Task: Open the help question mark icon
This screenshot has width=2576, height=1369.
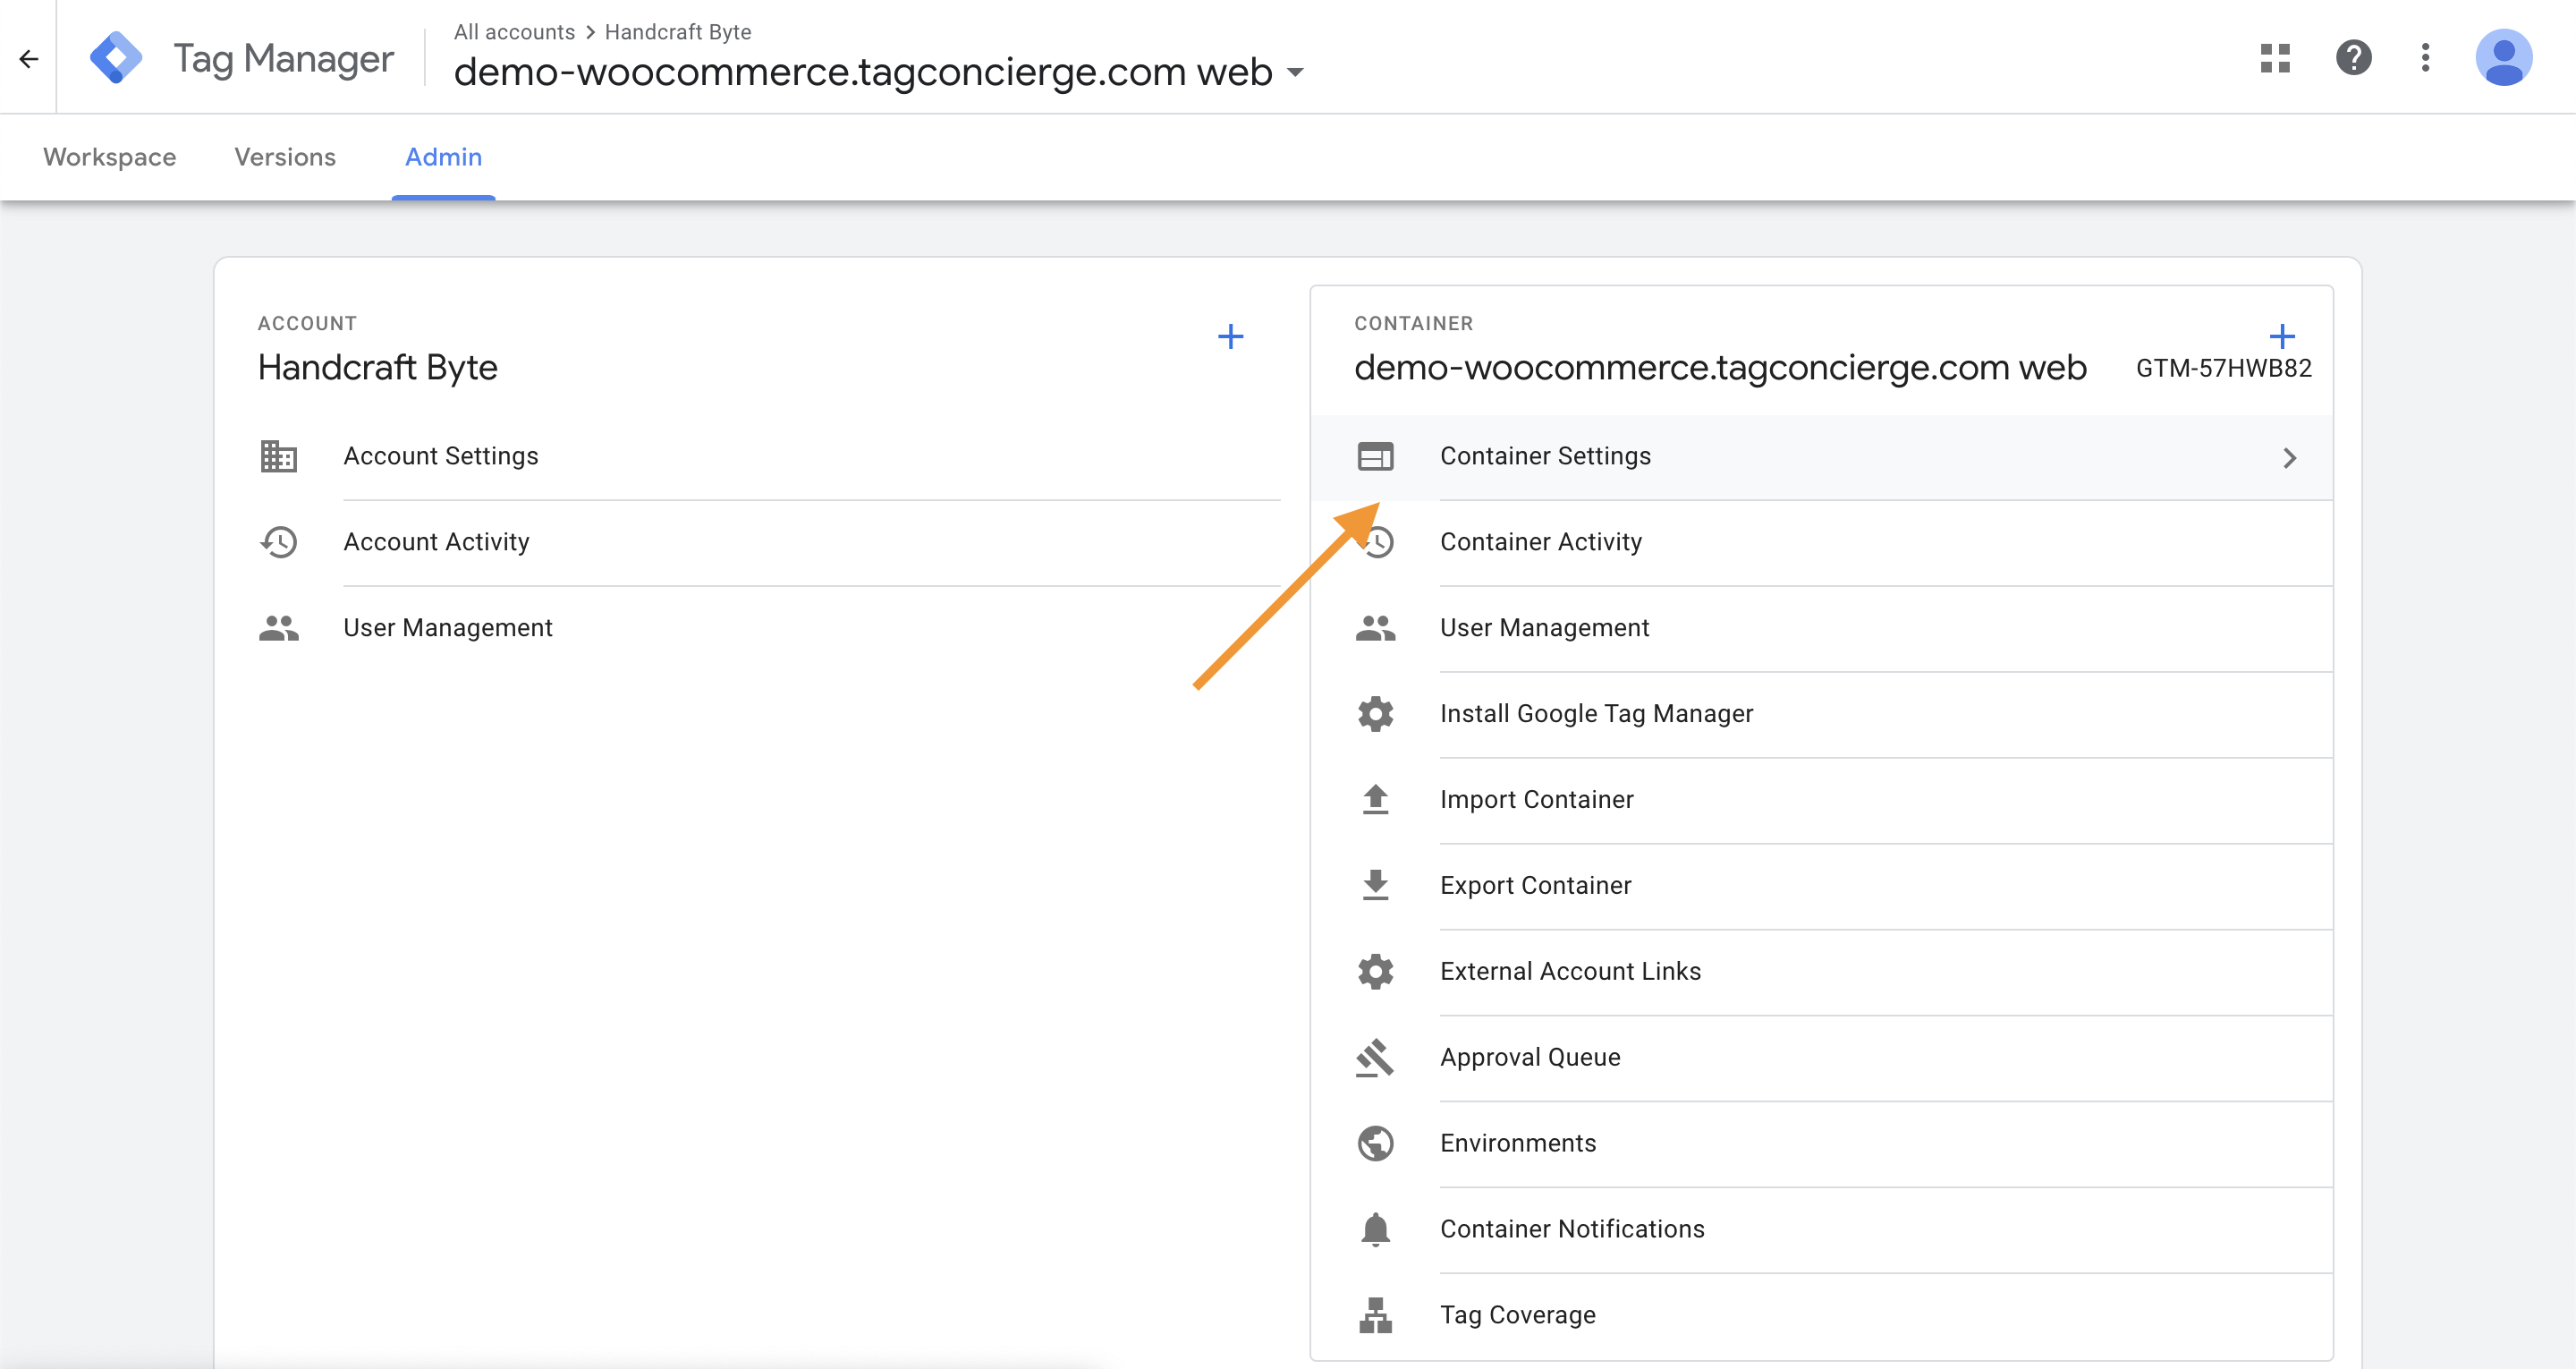Action: (2353, 58)
